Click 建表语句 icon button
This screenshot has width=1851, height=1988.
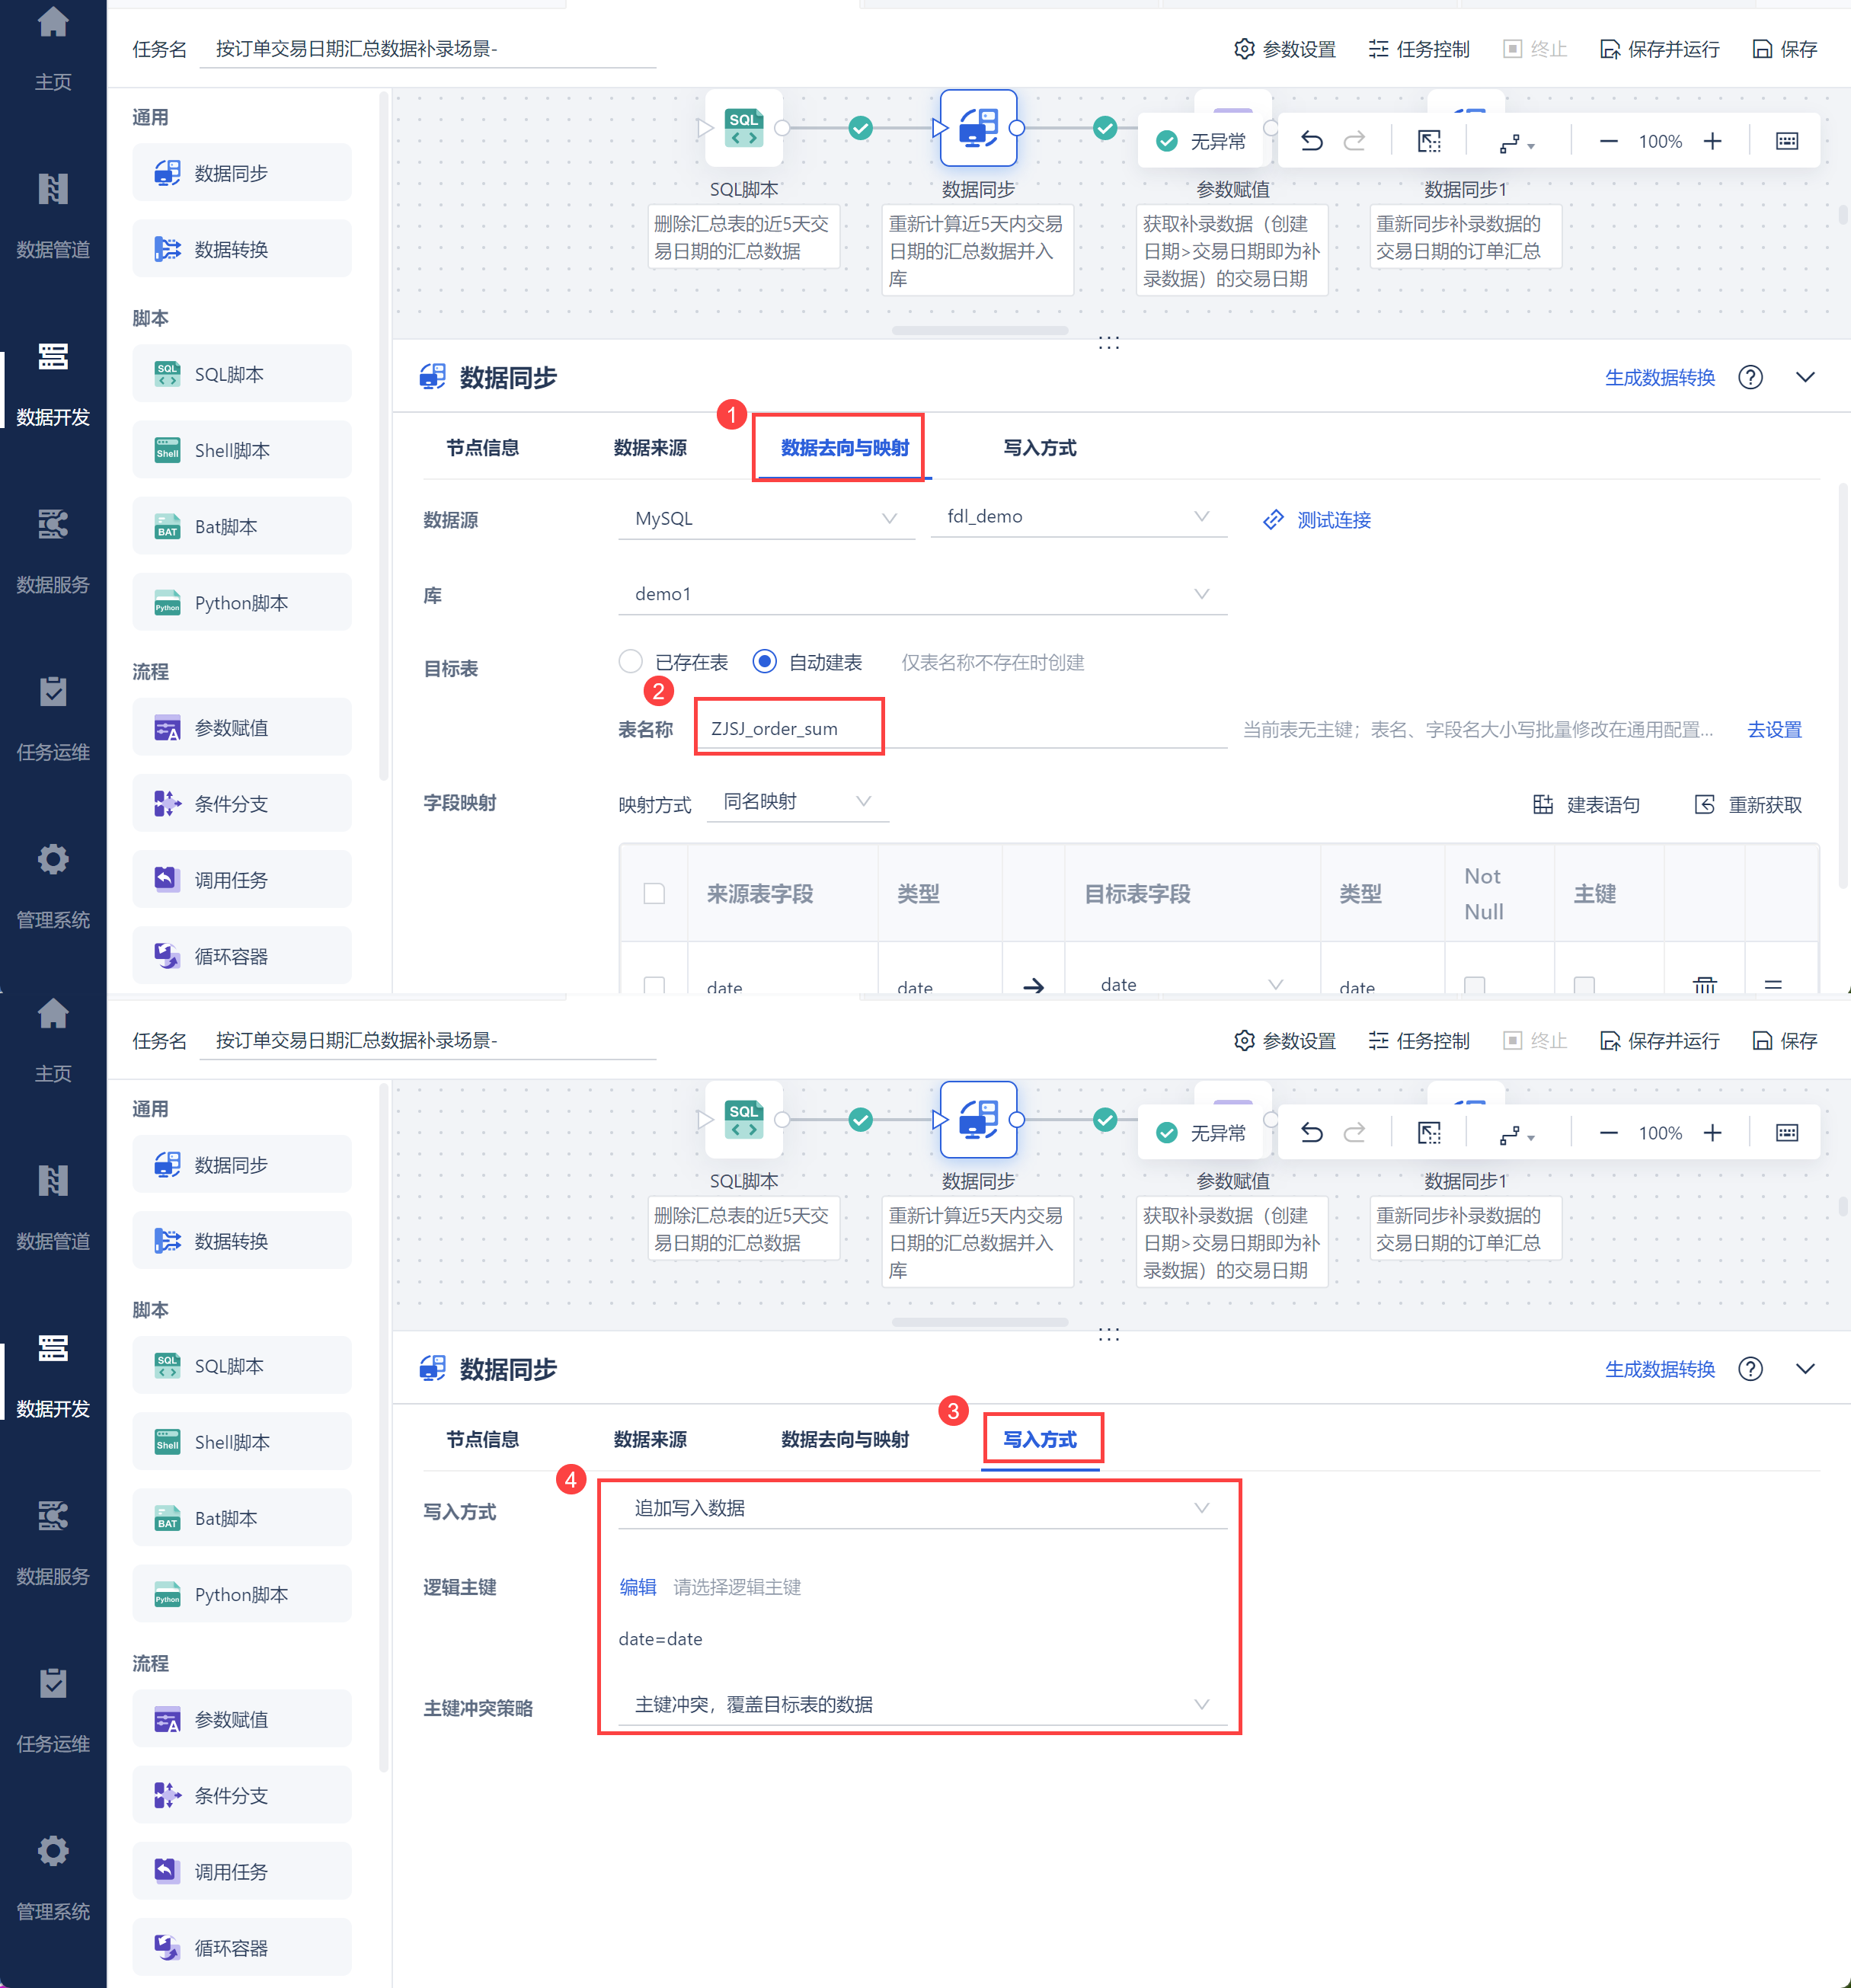1586,805
